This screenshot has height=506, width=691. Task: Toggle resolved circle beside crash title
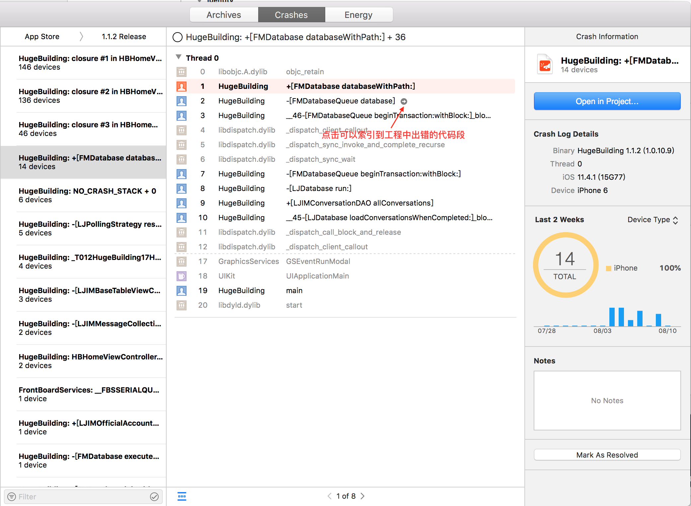178,37
